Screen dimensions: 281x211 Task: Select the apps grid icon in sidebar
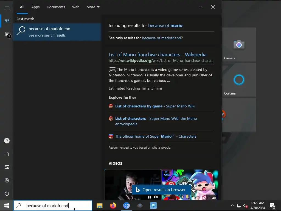7,21
